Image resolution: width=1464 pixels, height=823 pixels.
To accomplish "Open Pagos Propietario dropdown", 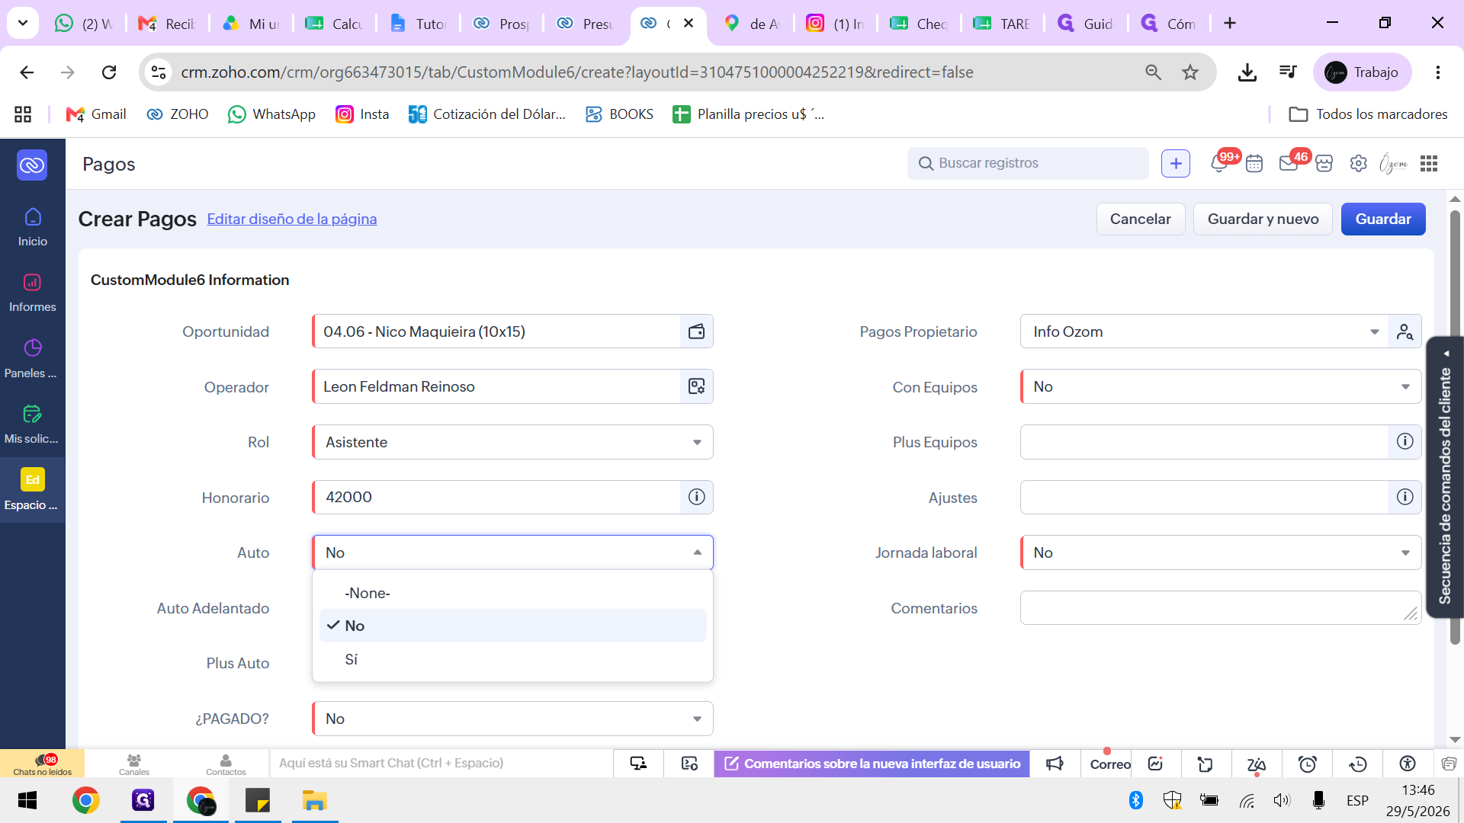I will tap(1205, 331).
